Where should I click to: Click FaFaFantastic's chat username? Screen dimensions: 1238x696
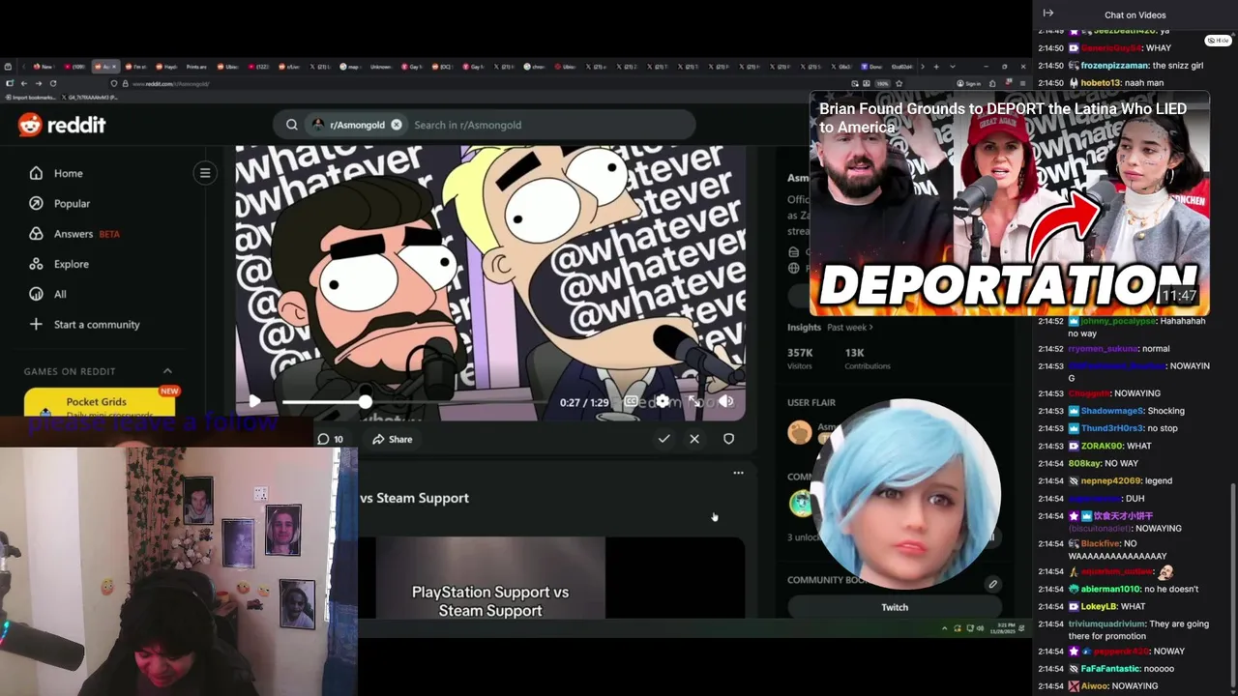[1109, 669]
